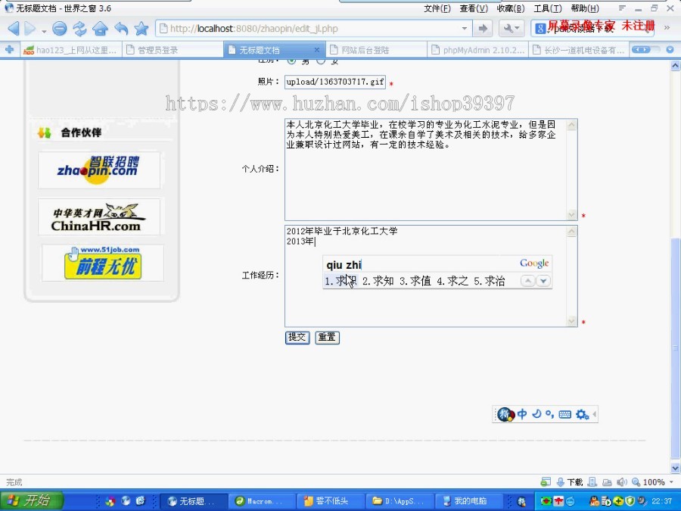Open the 我的电脑 taskbar window
Viewport: 681px width, 511px height.
click(x=468, y=501)
